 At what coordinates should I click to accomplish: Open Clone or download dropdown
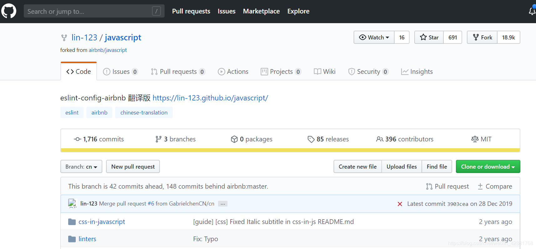[488, 167]
